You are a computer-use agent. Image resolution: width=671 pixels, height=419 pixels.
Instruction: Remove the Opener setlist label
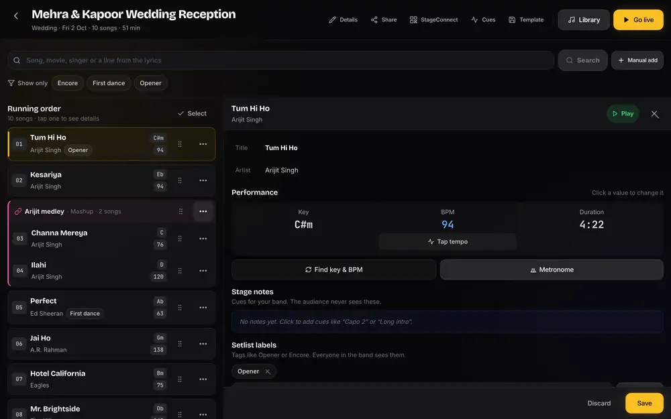[268, 371]
